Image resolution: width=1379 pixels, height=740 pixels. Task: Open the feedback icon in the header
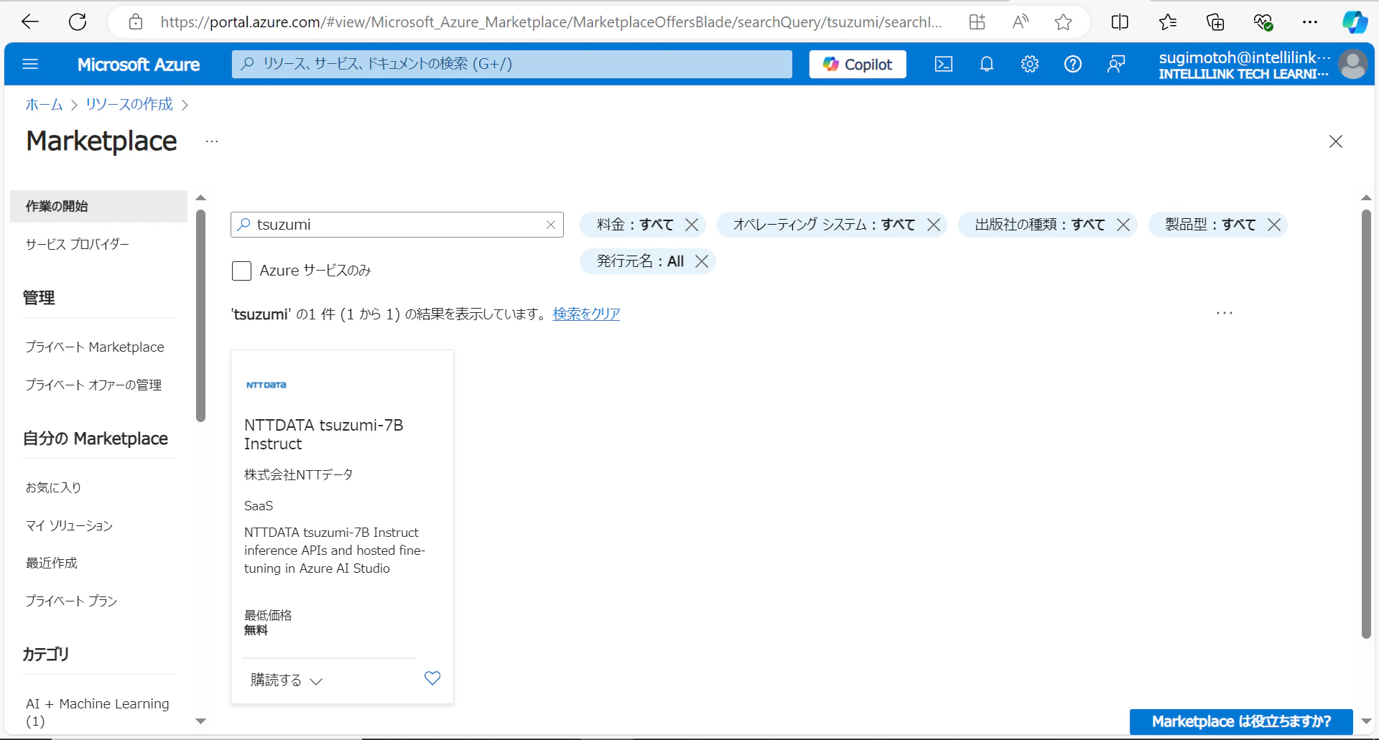click(1115, 64)
